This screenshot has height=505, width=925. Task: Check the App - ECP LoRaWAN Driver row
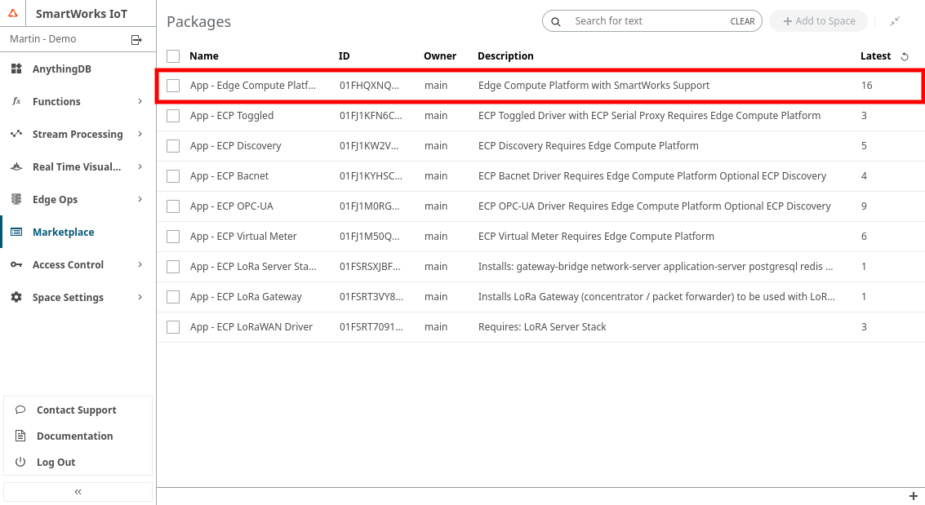pyautogui.click(x=173, y=327)
